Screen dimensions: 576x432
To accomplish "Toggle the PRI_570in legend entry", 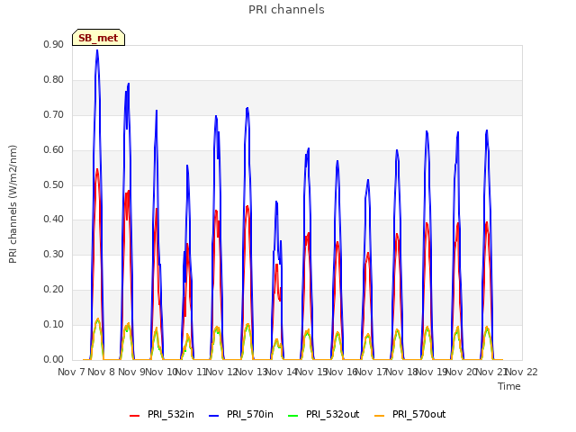I will tap(241, 414).
